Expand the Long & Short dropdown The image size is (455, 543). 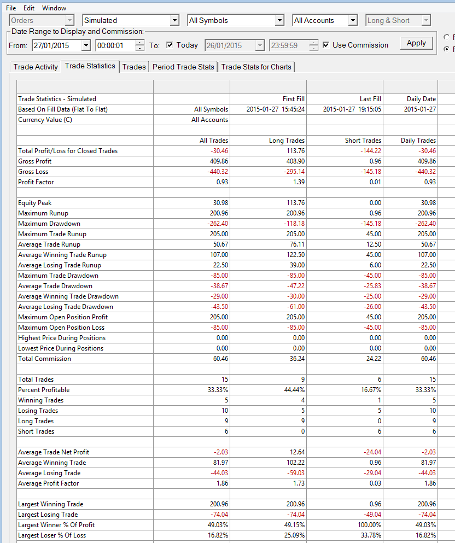point(426,20)
